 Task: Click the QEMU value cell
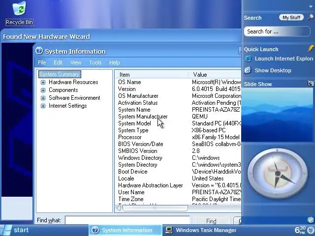point(200,117)
